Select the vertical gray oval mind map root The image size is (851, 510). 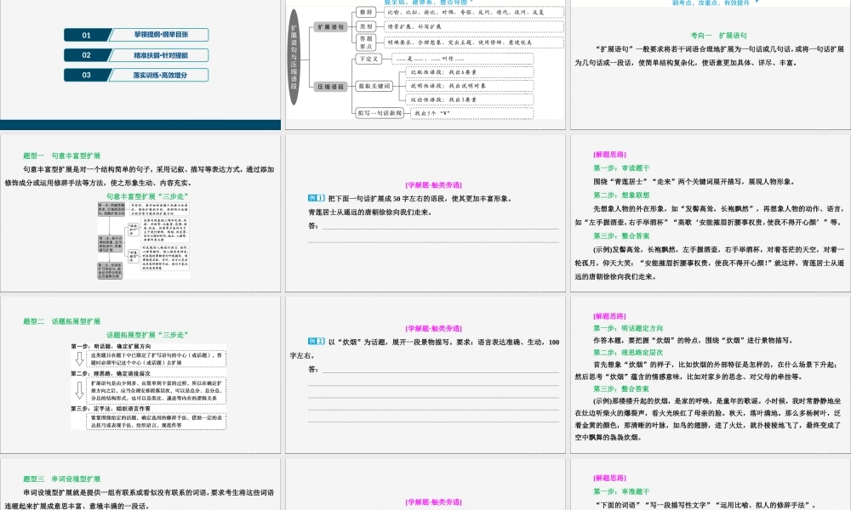pyautogui.click(x=294, y=57)
